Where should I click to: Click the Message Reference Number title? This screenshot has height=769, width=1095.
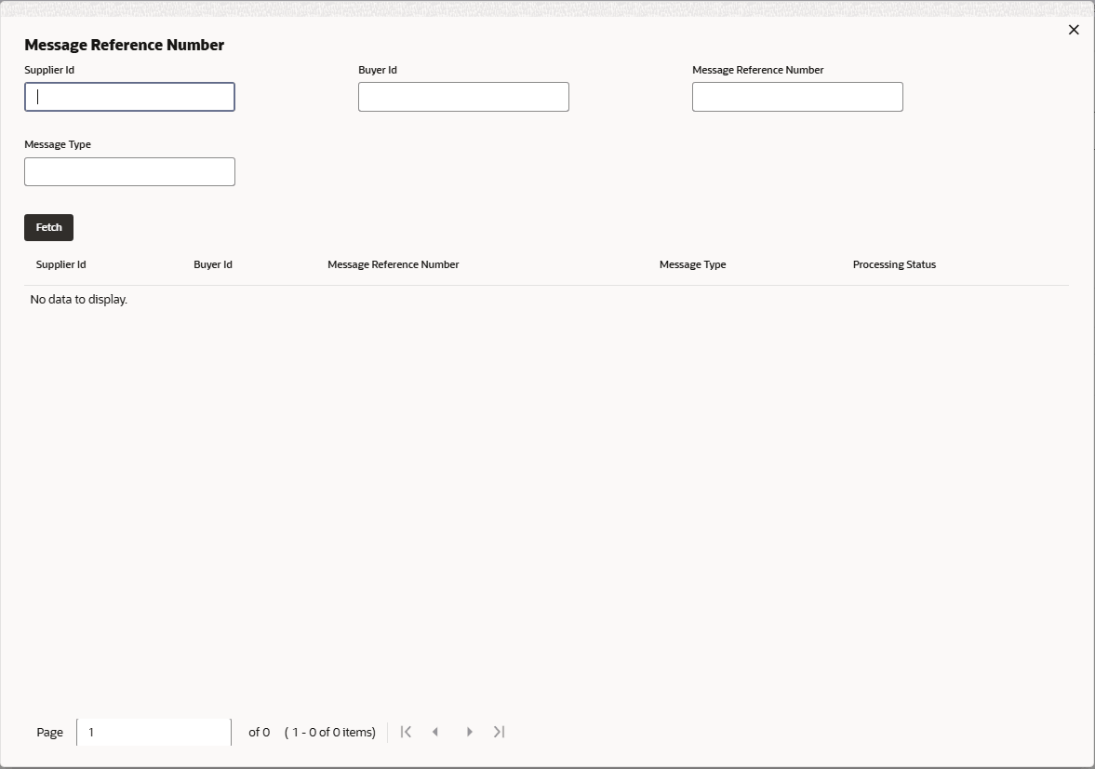(x=125, y=44)
